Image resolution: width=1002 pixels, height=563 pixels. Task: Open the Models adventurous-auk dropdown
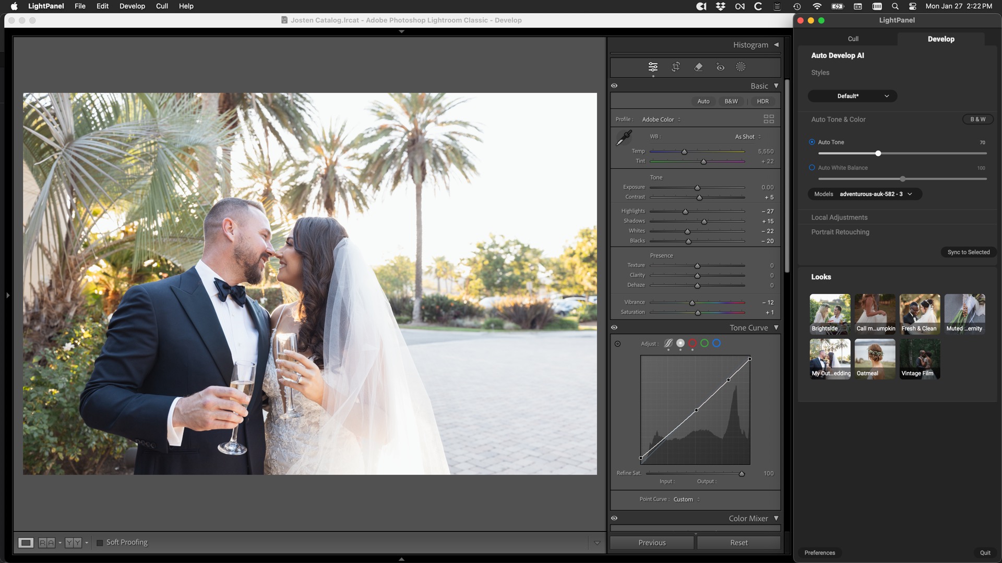pos(865,194)
